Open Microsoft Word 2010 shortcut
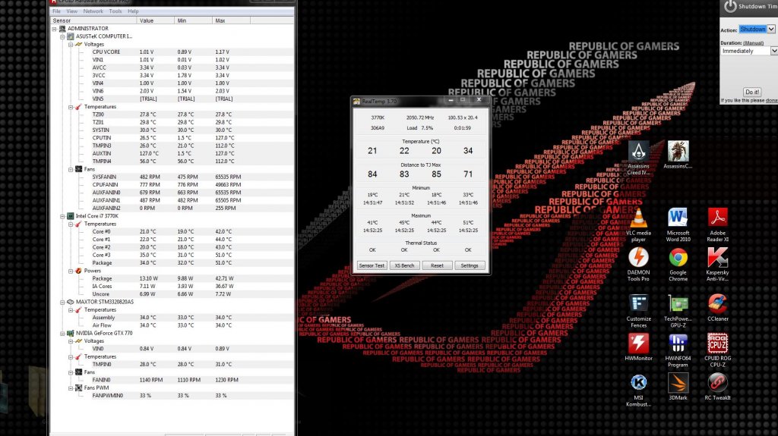 pos(678,225)
